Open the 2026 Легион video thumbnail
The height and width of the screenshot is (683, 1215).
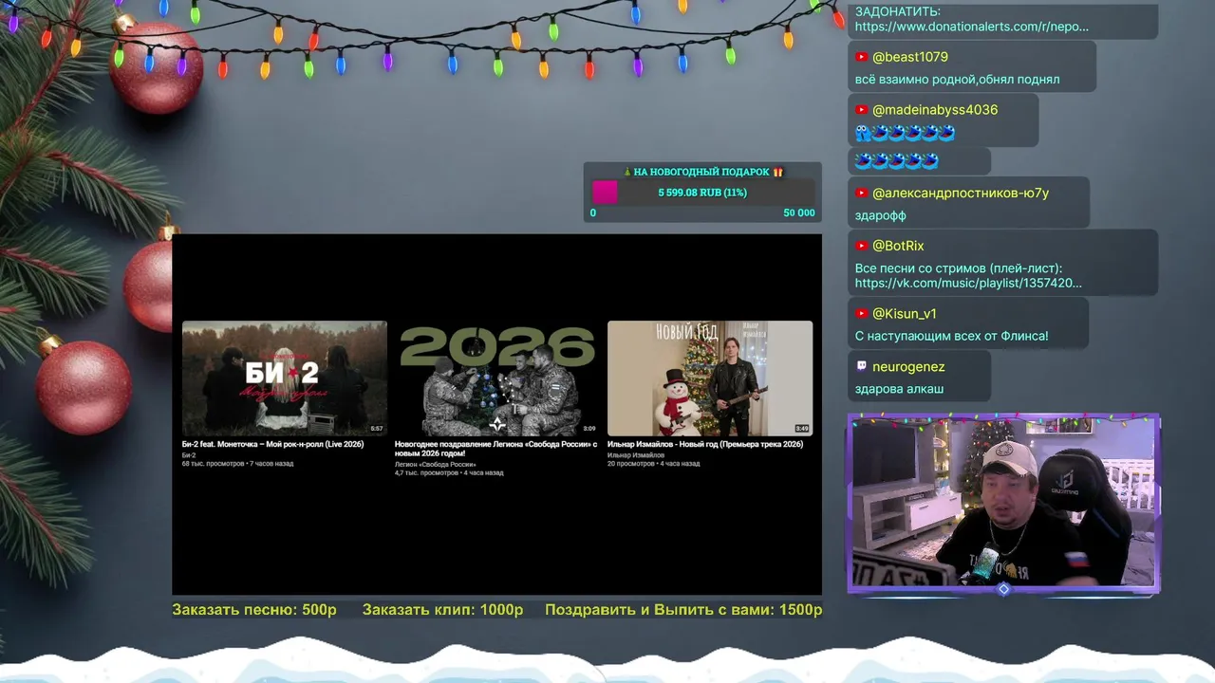point(497,378)
